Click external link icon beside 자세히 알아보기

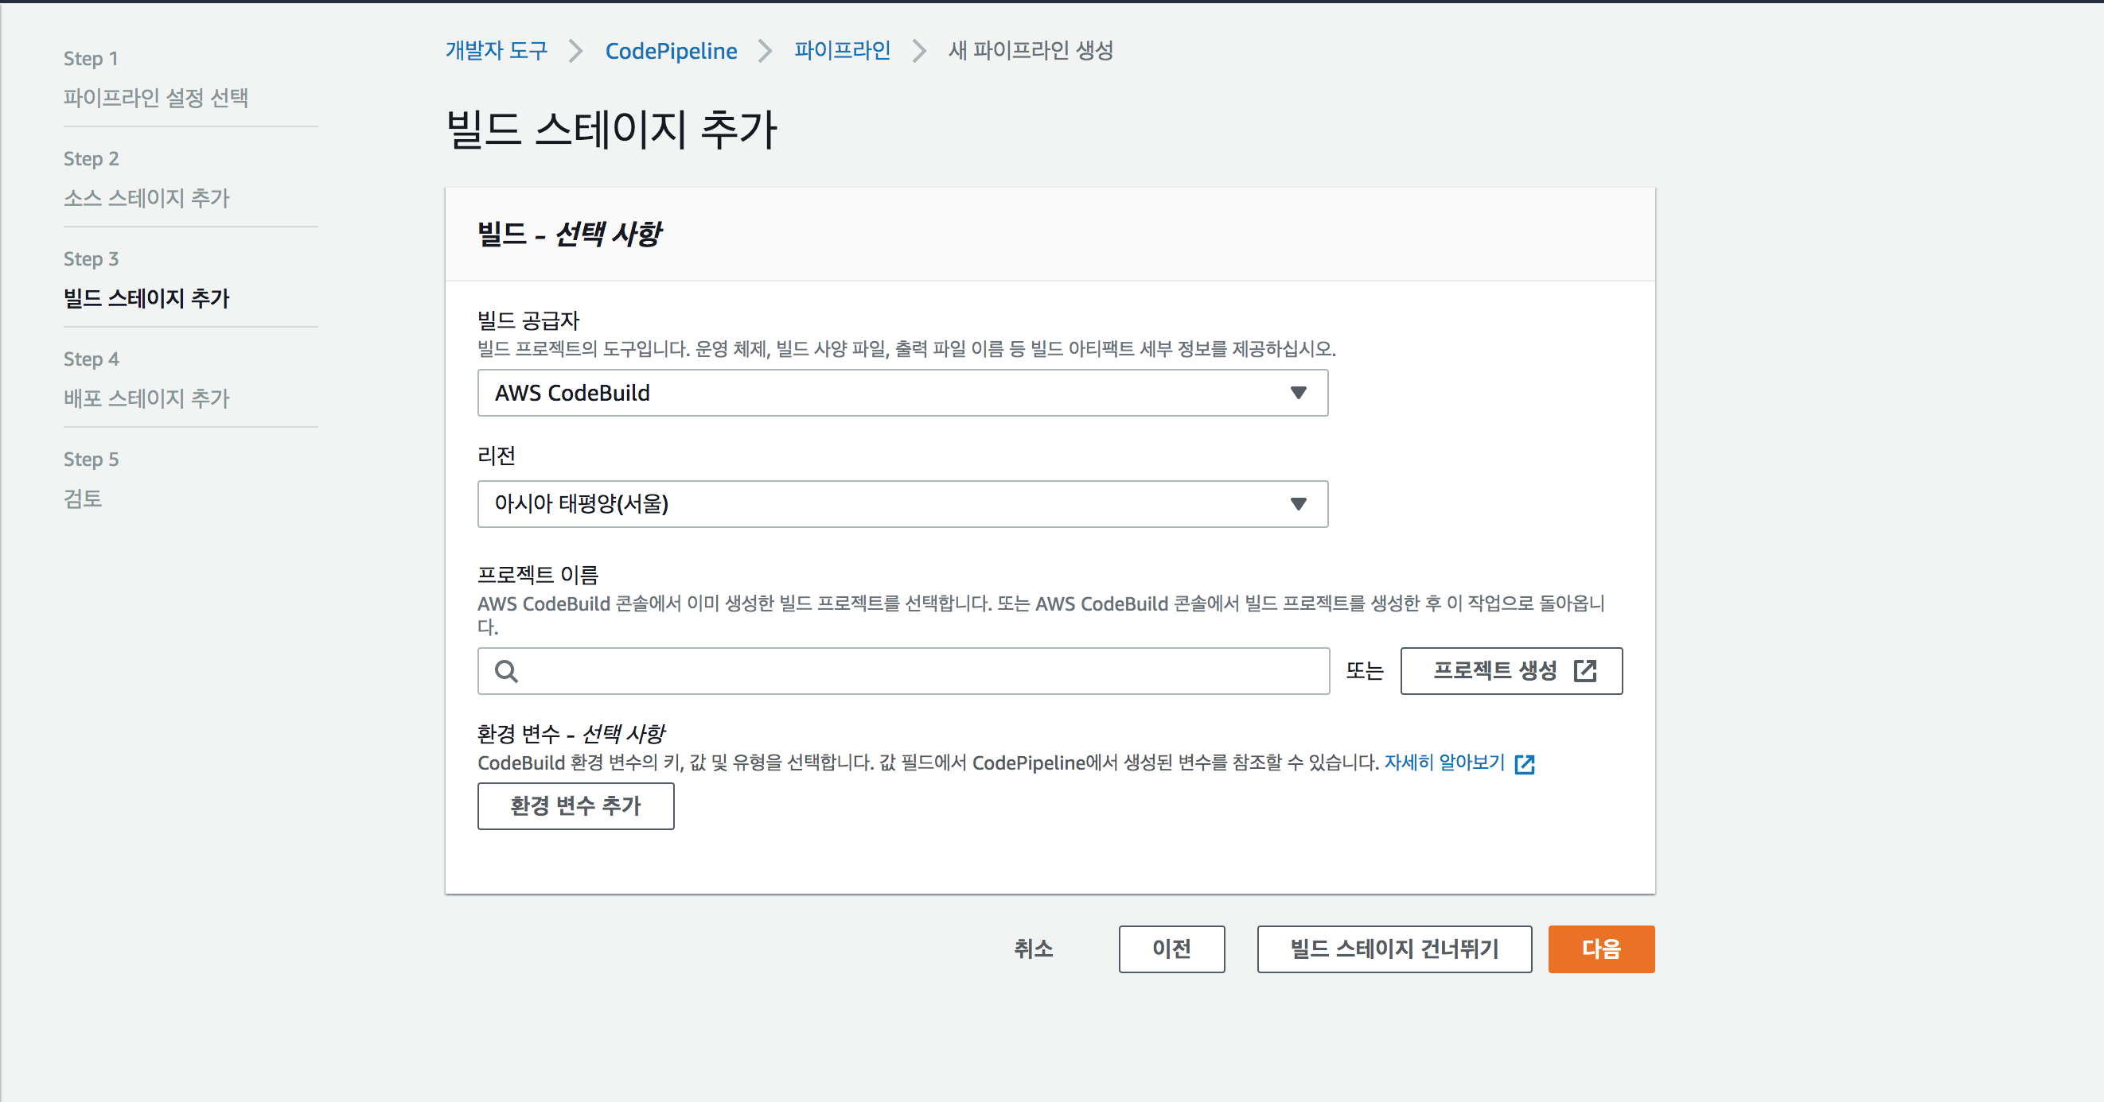1524,764
